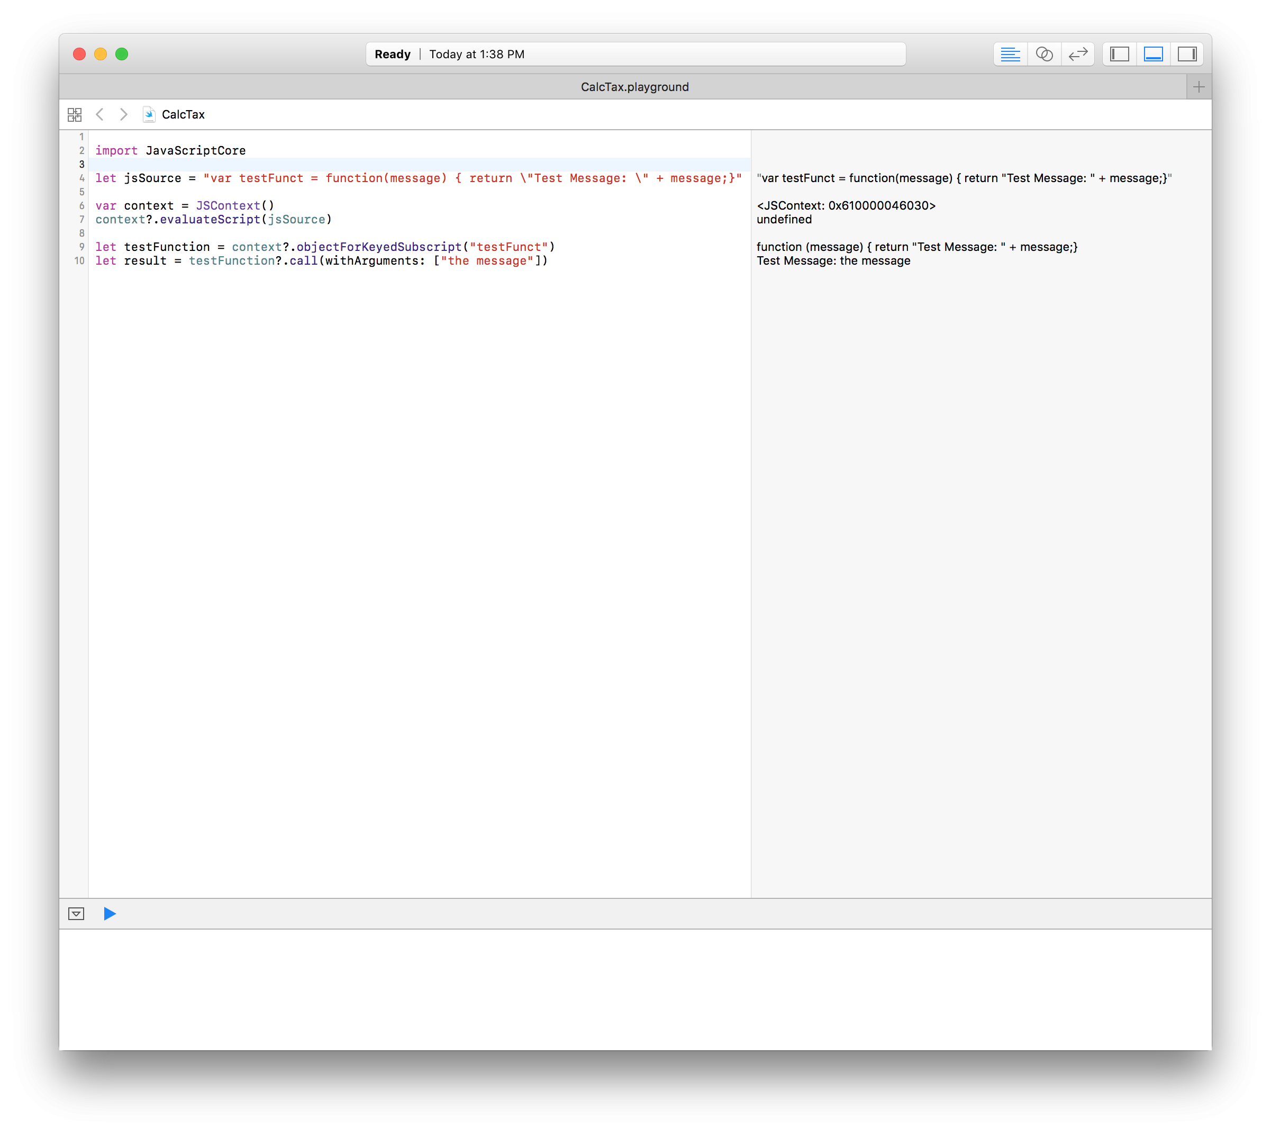Screen dimensions: 1271x1135
Task: Go back in file history
Action: tap(99, 115)
